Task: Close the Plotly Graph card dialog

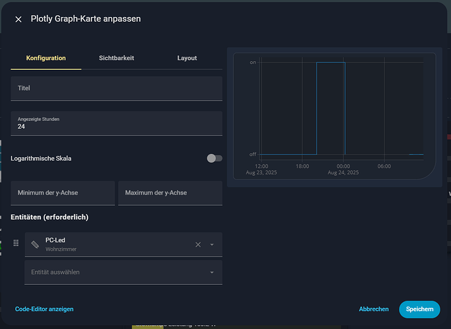Action: click(x=18, y=20)
